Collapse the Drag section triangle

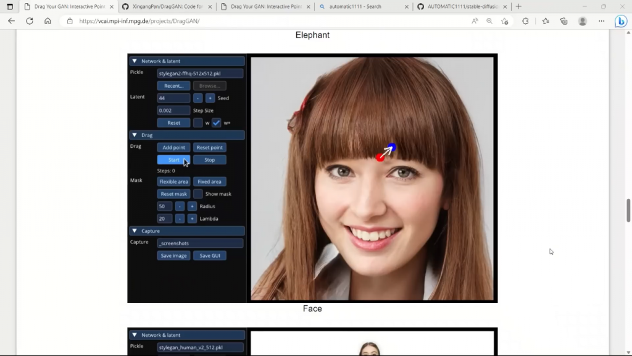click(x=135, y=135)
